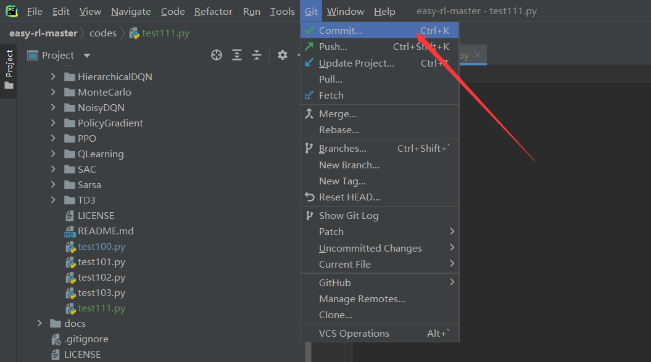Image resolution: width=651 pixels, height=362 pixels.
Task: Click the Expand All icon above Project tree
Action: (237, 55)
